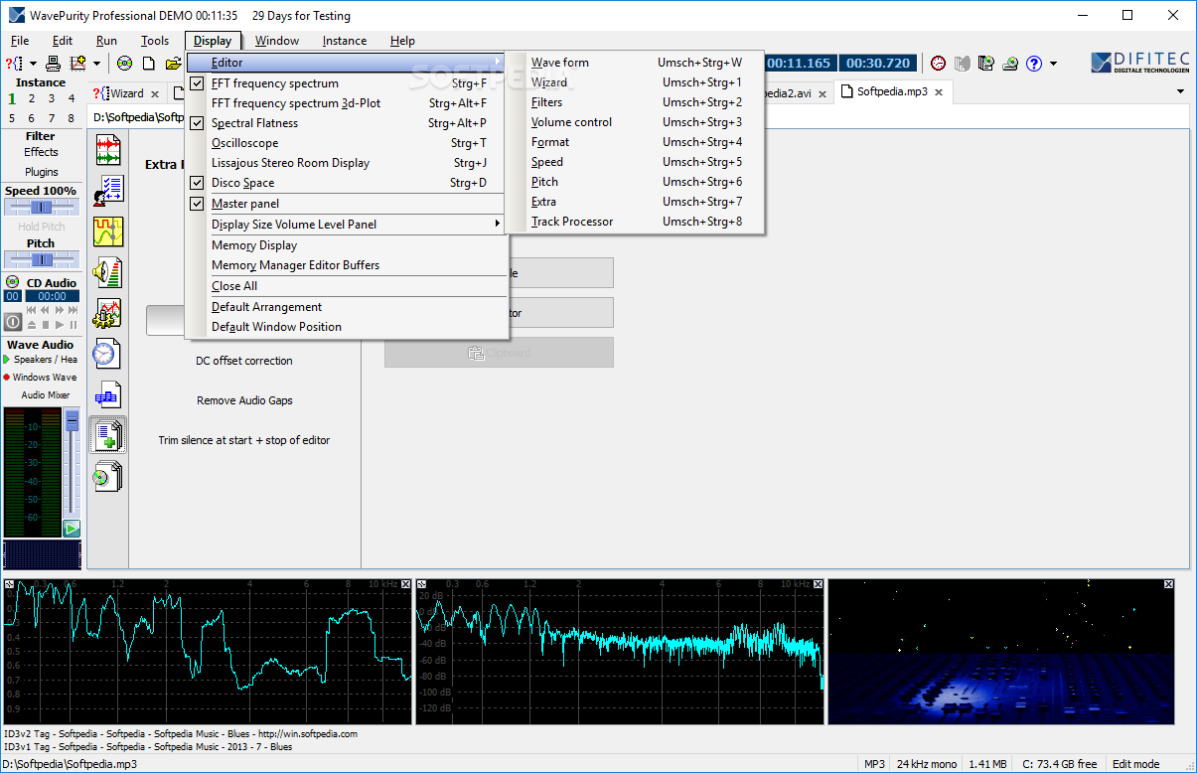Click the CD disc toolbar icon
The width and height of the screenshot is (1197, 773).
click(124, 64)
